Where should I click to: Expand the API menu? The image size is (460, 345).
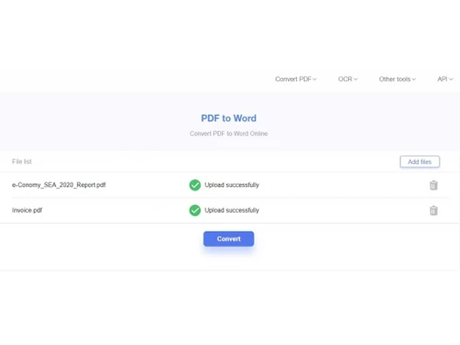coord(445,79)
